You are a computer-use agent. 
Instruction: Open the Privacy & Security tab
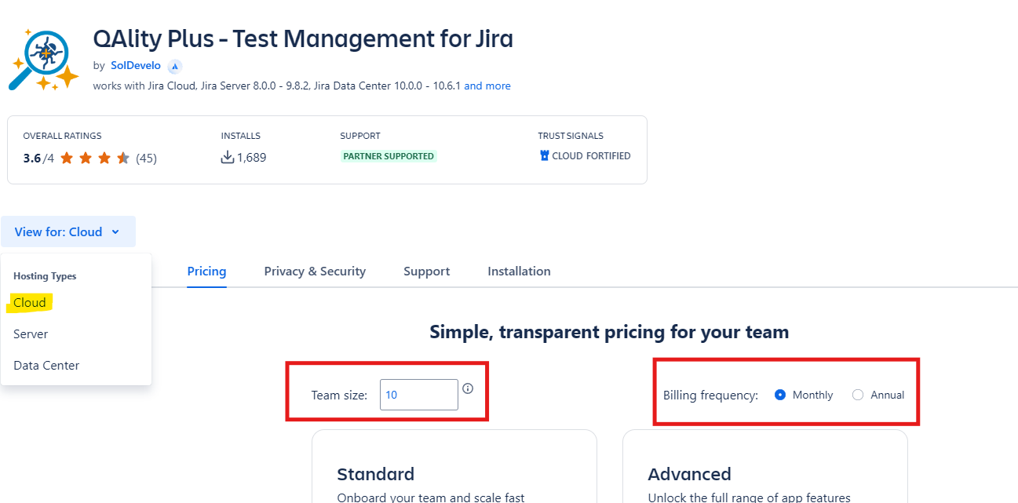click(x=315, y=272)
